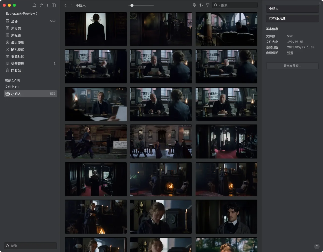The width and height of the screenshot is (323, 252).
Task: Edit the 小妇人 folder name field
Action: coord(292,9)
